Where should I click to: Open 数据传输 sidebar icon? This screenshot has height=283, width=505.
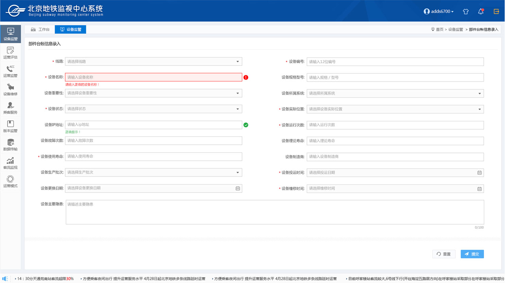pyautogui.click(x=11, y=144)
